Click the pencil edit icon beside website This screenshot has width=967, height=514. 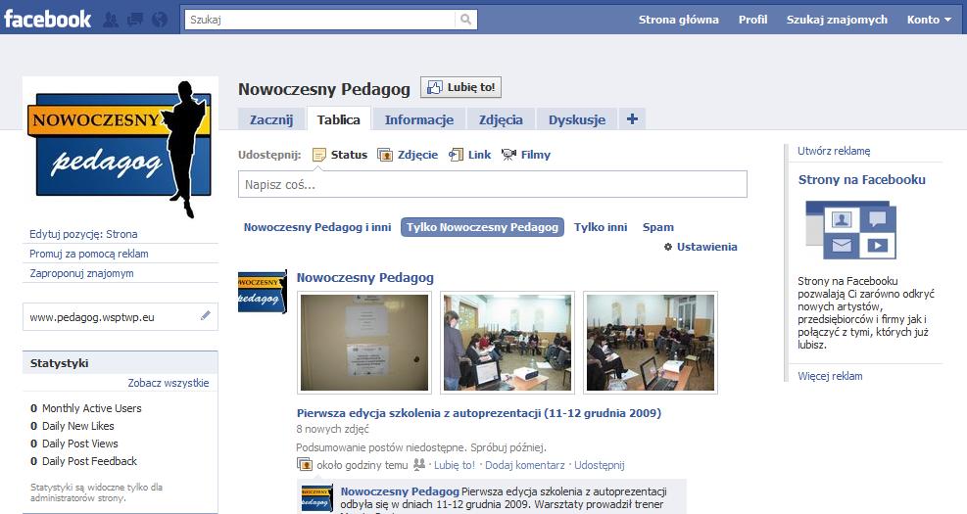pyautogui.click(x=205, y=316)
